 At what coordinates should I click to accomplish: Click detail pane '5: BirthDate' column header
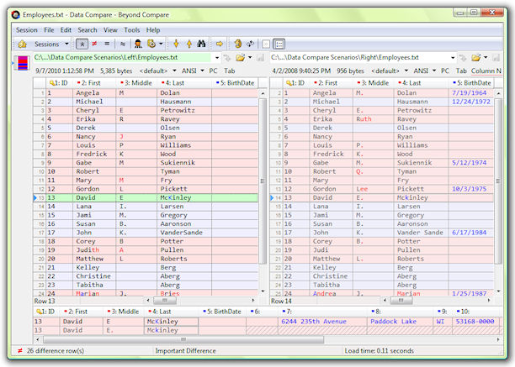pos(222,312)
